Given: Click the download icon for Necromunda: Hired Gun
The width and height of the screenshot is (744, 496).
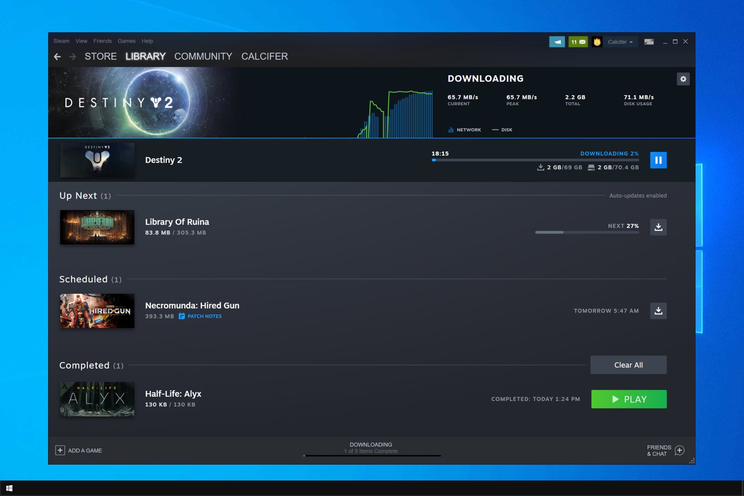Looking at the screenshot, I should tap(658, 310).
